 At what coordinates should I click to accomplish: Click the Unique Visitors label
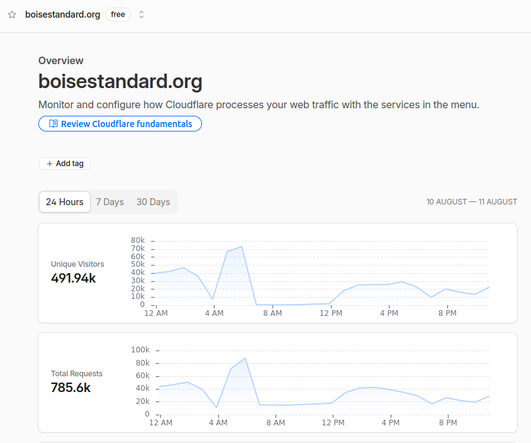click(x=77, y=264)
